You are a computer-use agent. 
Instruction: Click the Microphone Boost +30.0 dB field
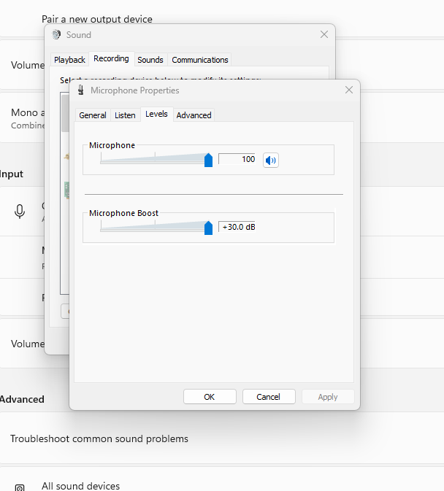tap(237, 227)
